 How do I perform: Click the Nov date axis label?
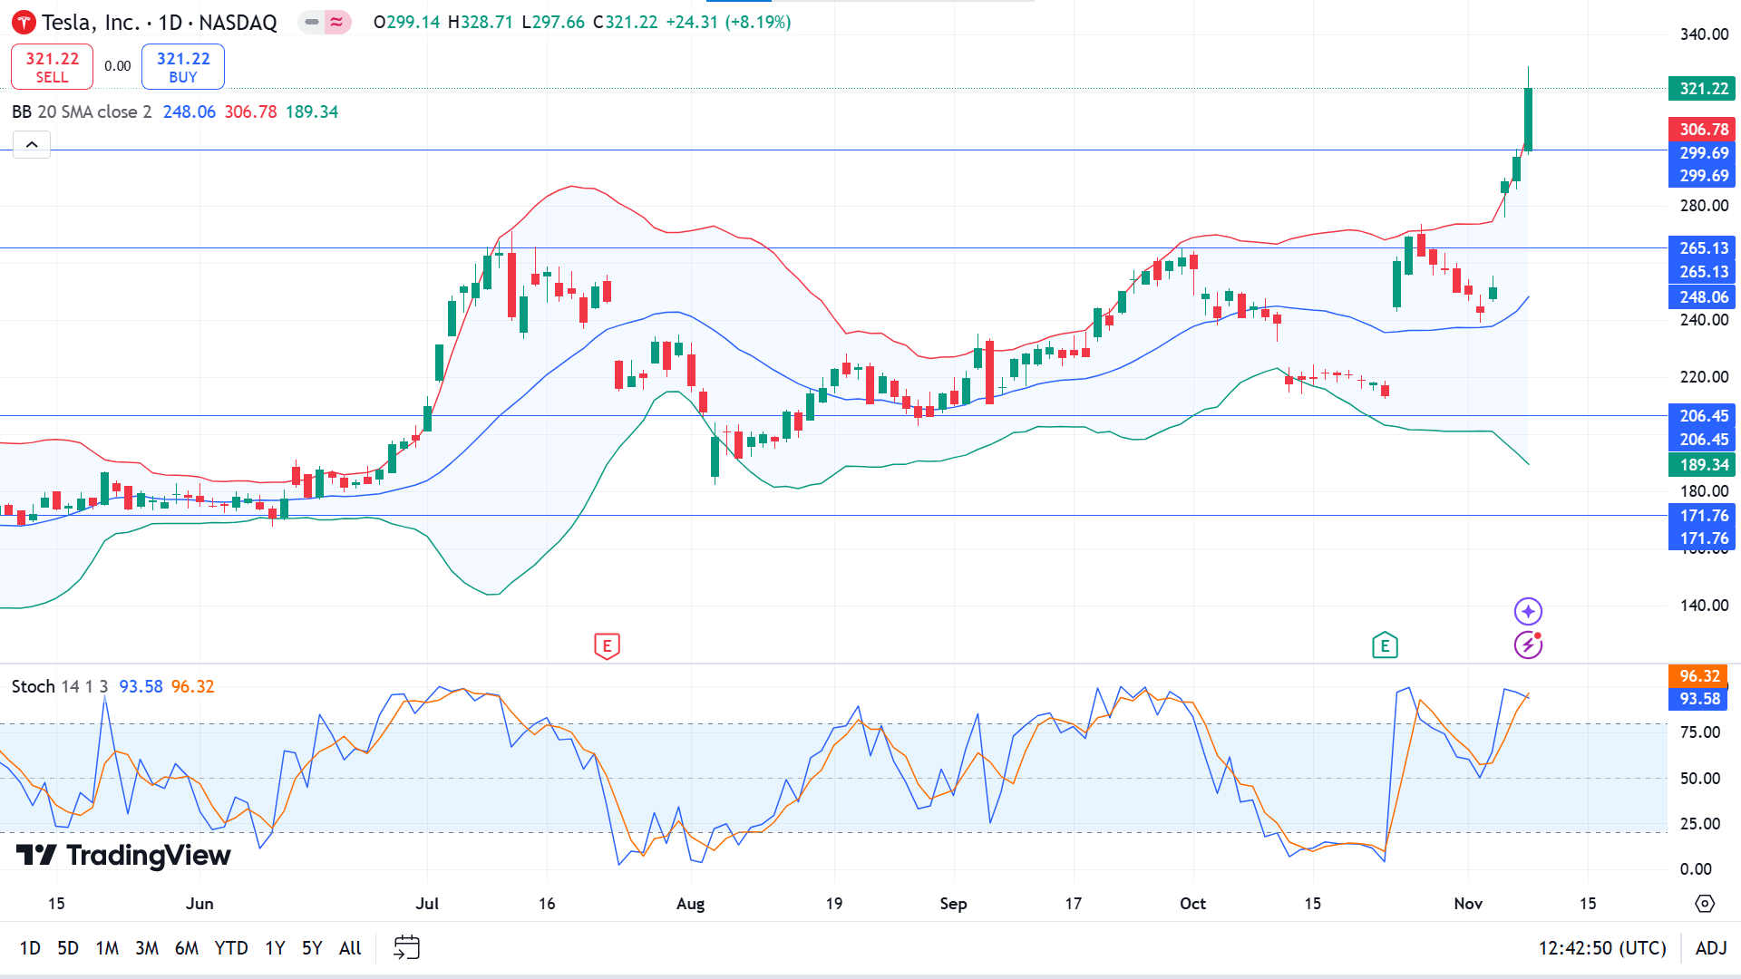[1468, 904]
